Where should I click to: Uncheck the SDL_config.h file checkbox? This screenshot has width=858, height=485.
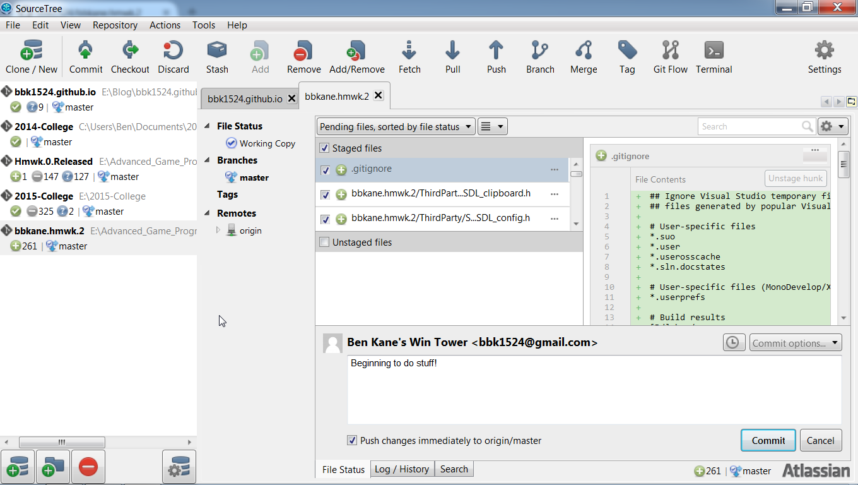click(326, 219)
